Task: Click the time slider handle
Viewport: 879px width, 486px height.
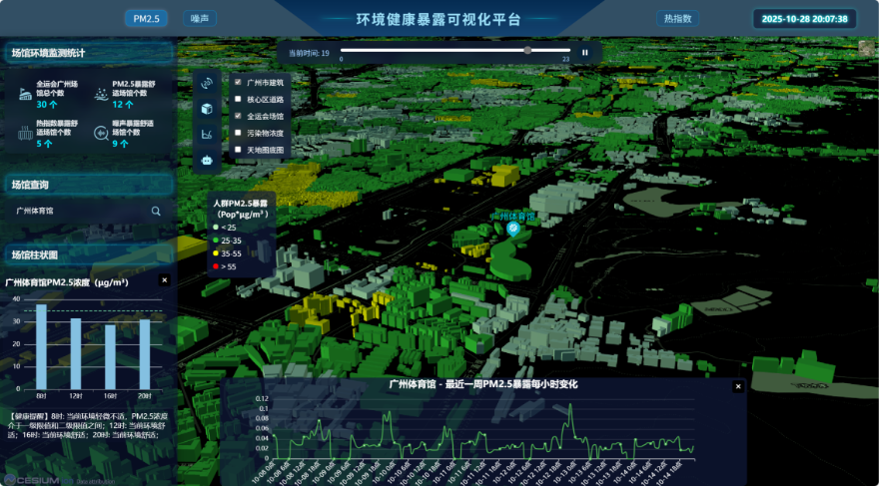Action: pyautogui.click(x=527, y=50)
